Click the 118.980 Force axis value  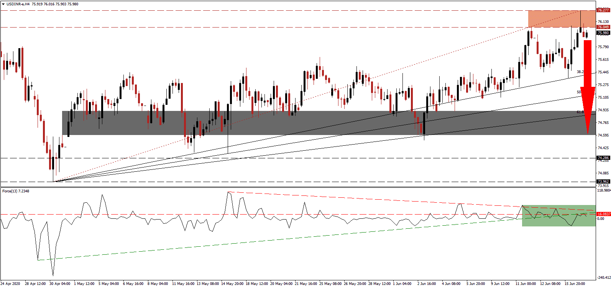point(604,190)
